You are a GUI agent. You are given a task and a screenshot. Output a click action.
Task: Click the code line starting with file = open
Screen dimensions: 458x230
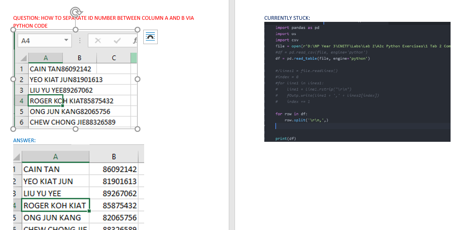click(363, 46)
